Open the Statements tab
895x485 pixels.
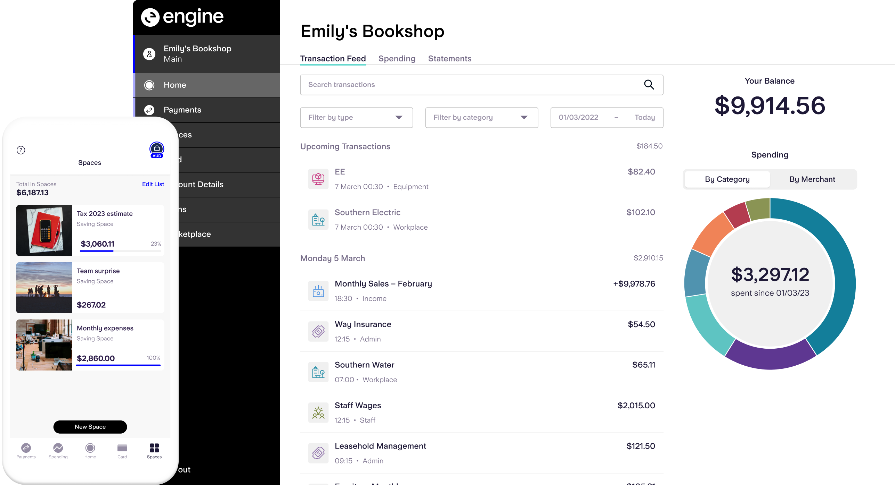coord(450,58)
